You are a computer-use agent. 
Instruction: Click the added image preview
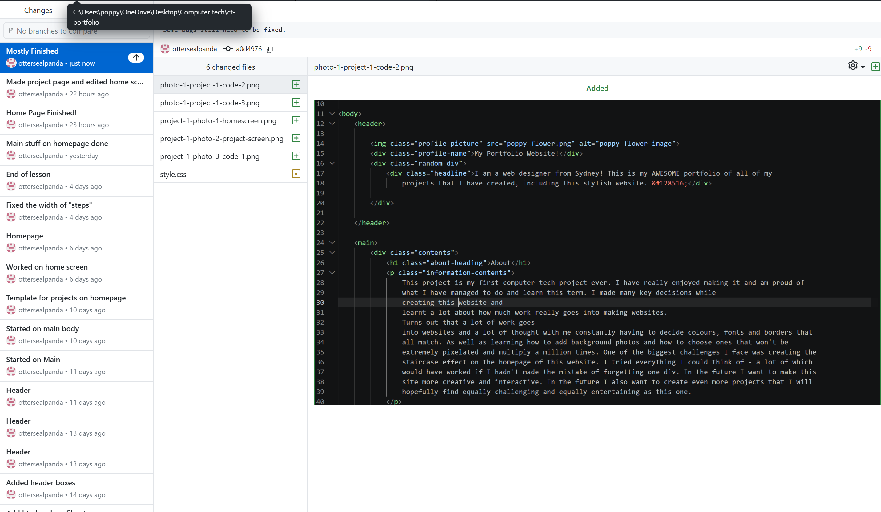597,252
